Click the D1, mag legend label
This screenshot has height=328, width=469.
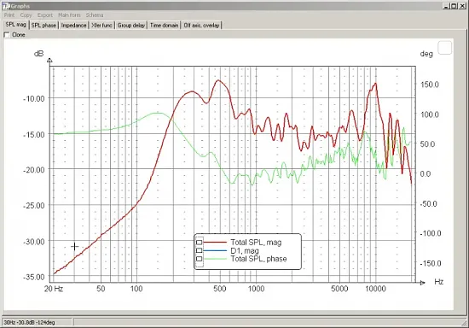pos(245,251)
